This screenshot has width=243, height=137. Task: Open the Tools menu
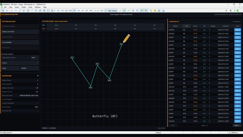tap(30, 7)
